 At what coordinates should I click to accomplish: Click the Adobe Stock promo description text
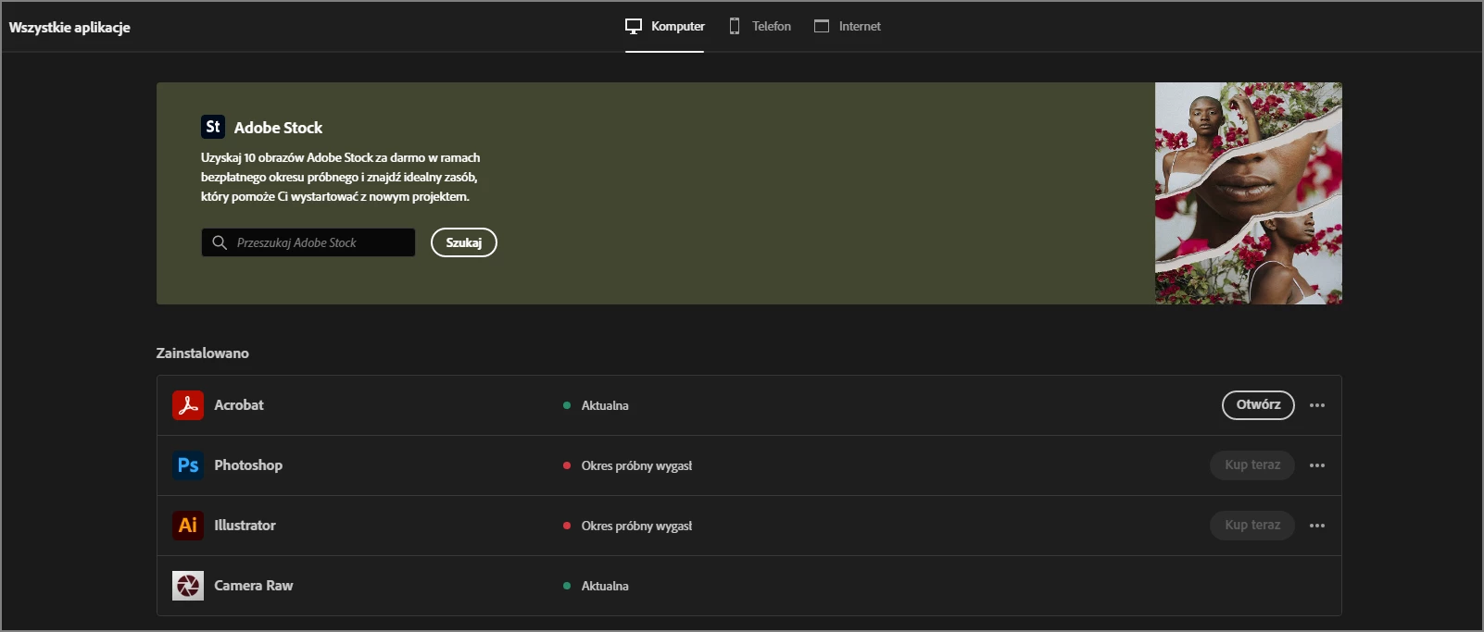340,177
